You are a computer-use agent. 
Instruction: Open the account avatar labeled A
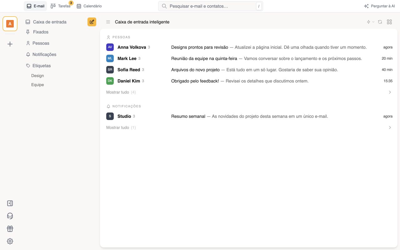click(10, 24)
